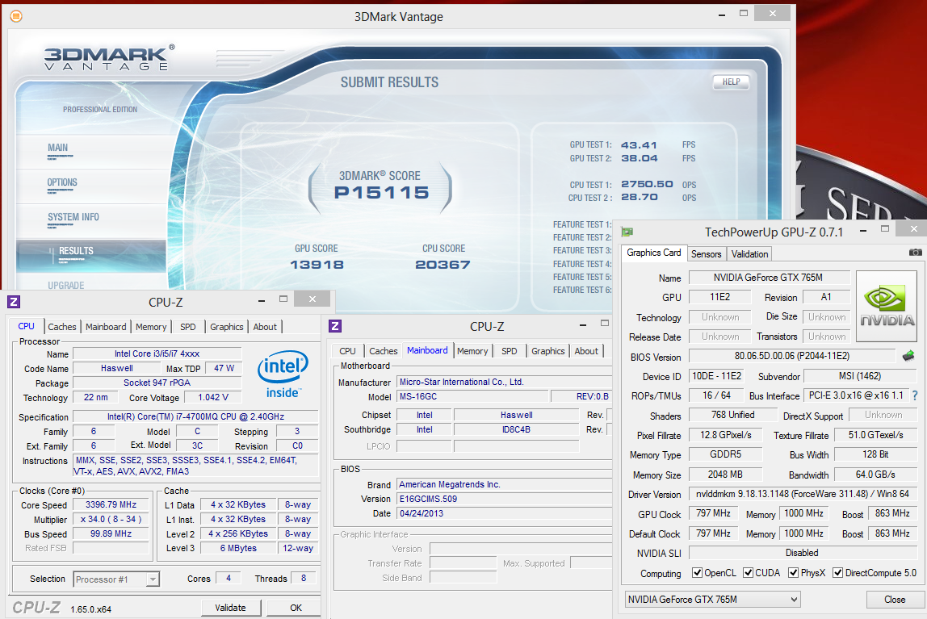Minimize the 3DMark Vantage window

722,15
